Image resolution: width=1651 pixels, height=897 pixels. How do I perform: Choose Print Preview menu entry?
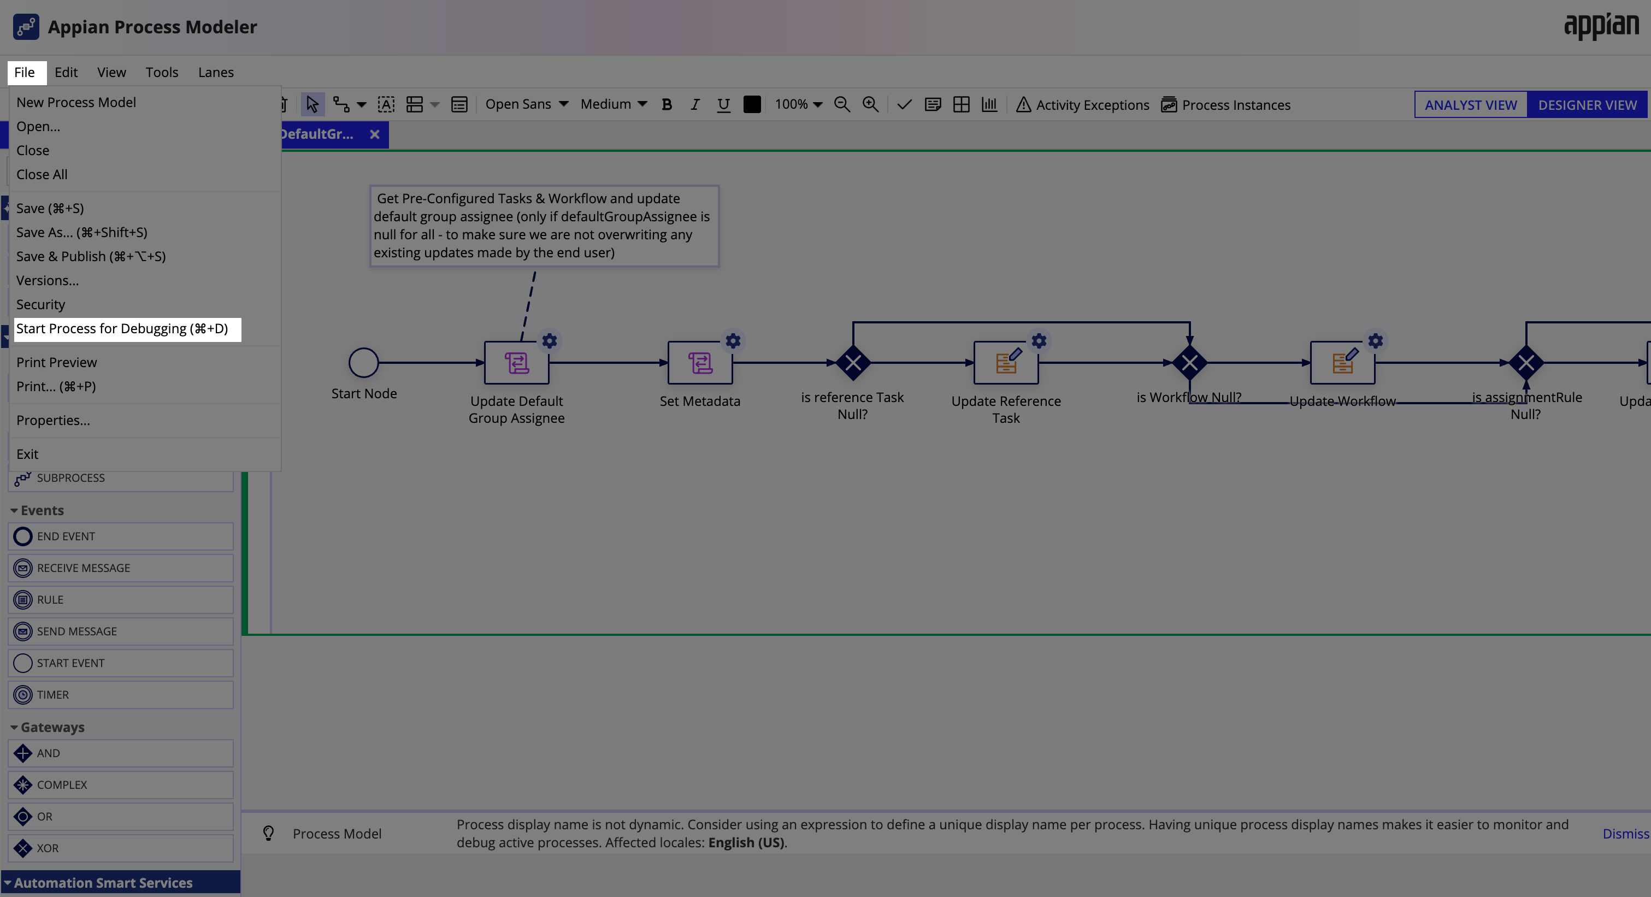pyautogui.click(x=145, y=363)
